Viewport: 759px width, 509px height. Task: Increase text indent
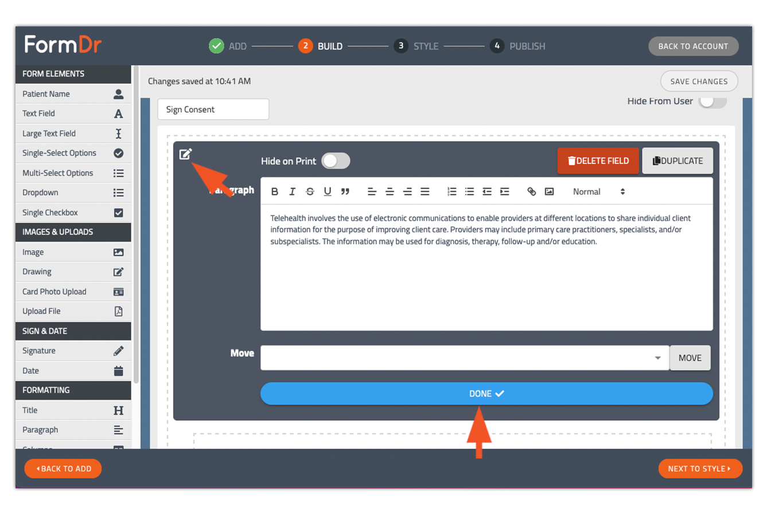(505, 192)
